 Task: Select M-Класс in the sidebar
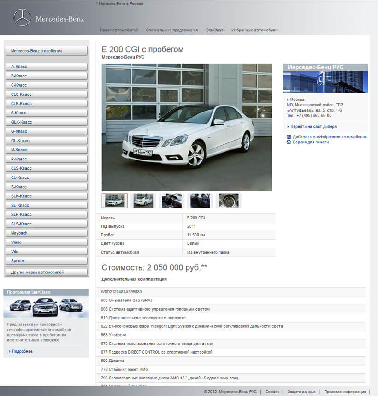point(46,150)
